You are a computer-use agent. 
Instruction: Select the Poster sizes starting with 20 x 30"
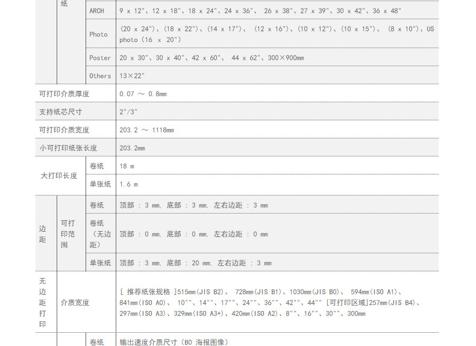tap(211, 58)
